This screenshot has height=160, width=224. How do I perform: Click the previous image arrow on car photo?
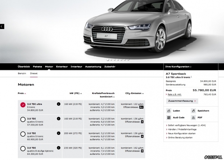pyautogui.click(x=2, y=27)
